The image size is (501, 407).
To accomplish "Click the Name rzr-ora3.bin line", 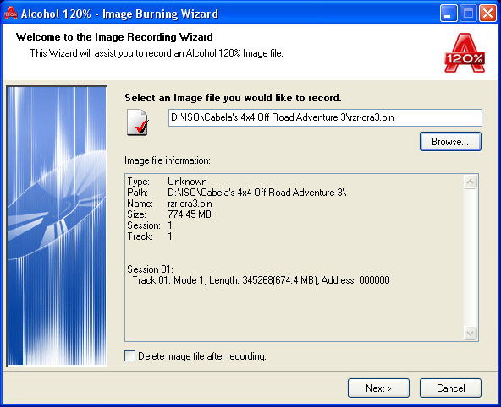I will pos(169,203).
